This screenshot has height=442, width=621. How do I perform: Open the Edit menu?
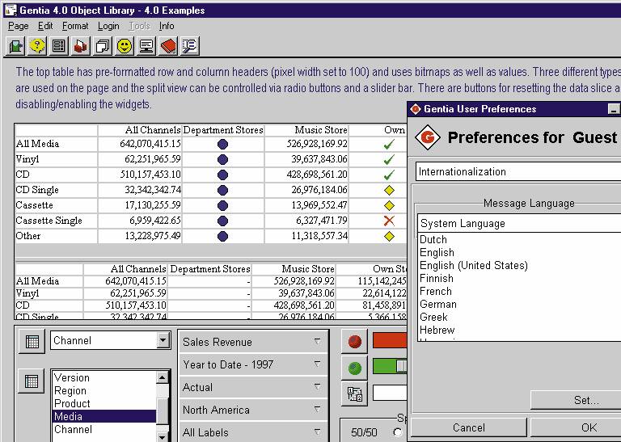click(45, 26)
